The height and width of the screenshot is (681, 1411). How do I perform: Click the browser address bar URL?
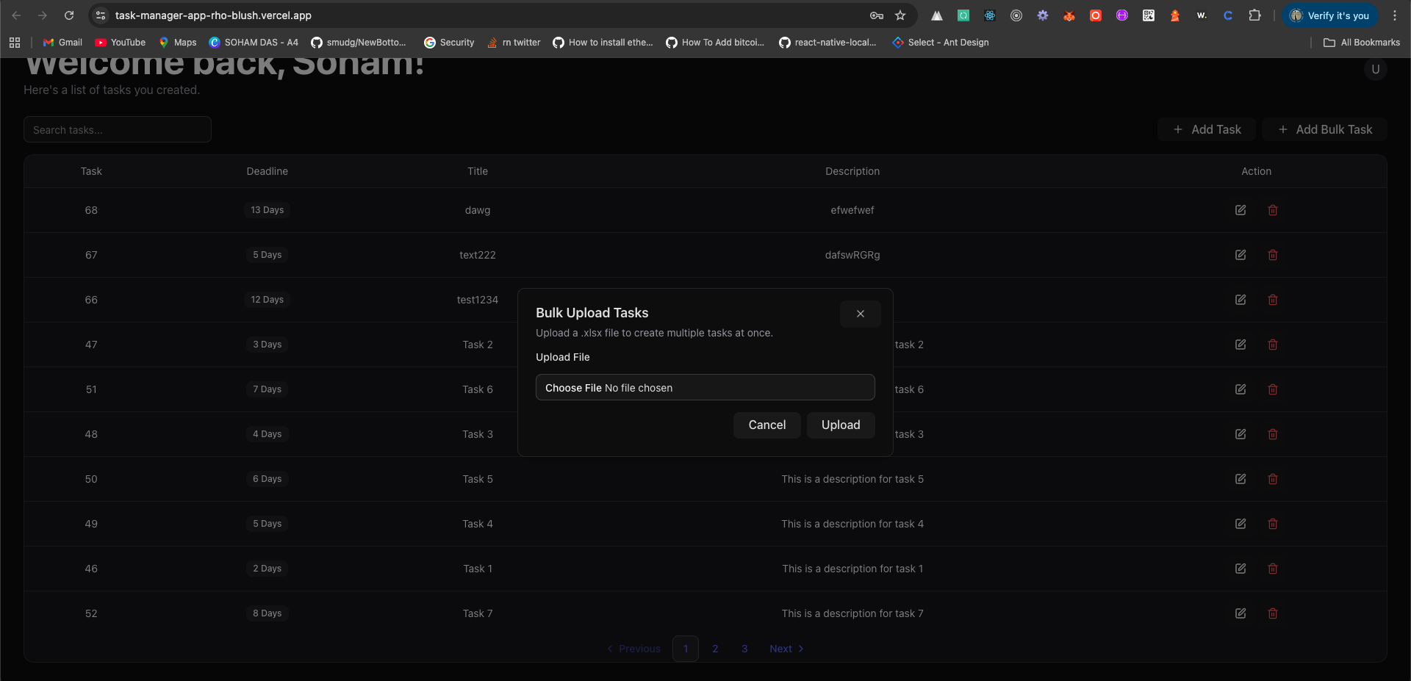213,15
